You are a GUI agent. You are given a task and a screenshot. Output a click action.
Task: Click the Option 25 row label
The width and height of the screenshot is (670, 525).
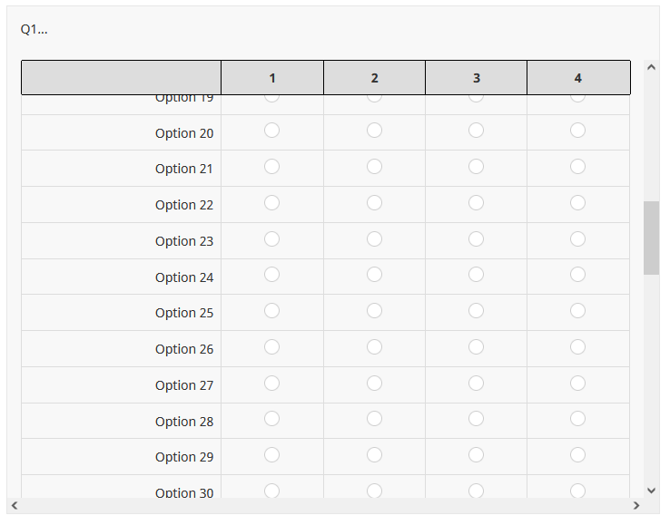pyautogui.click(x=184, y=313)
